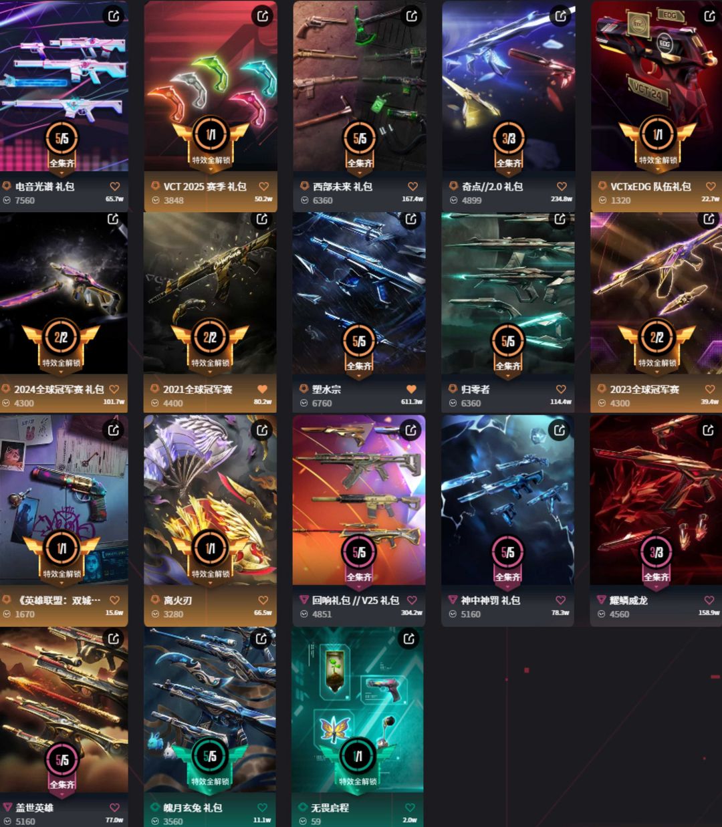
Task: Favorite the 回响礼包 // V25 礼包
Action: tap(412, 600)
